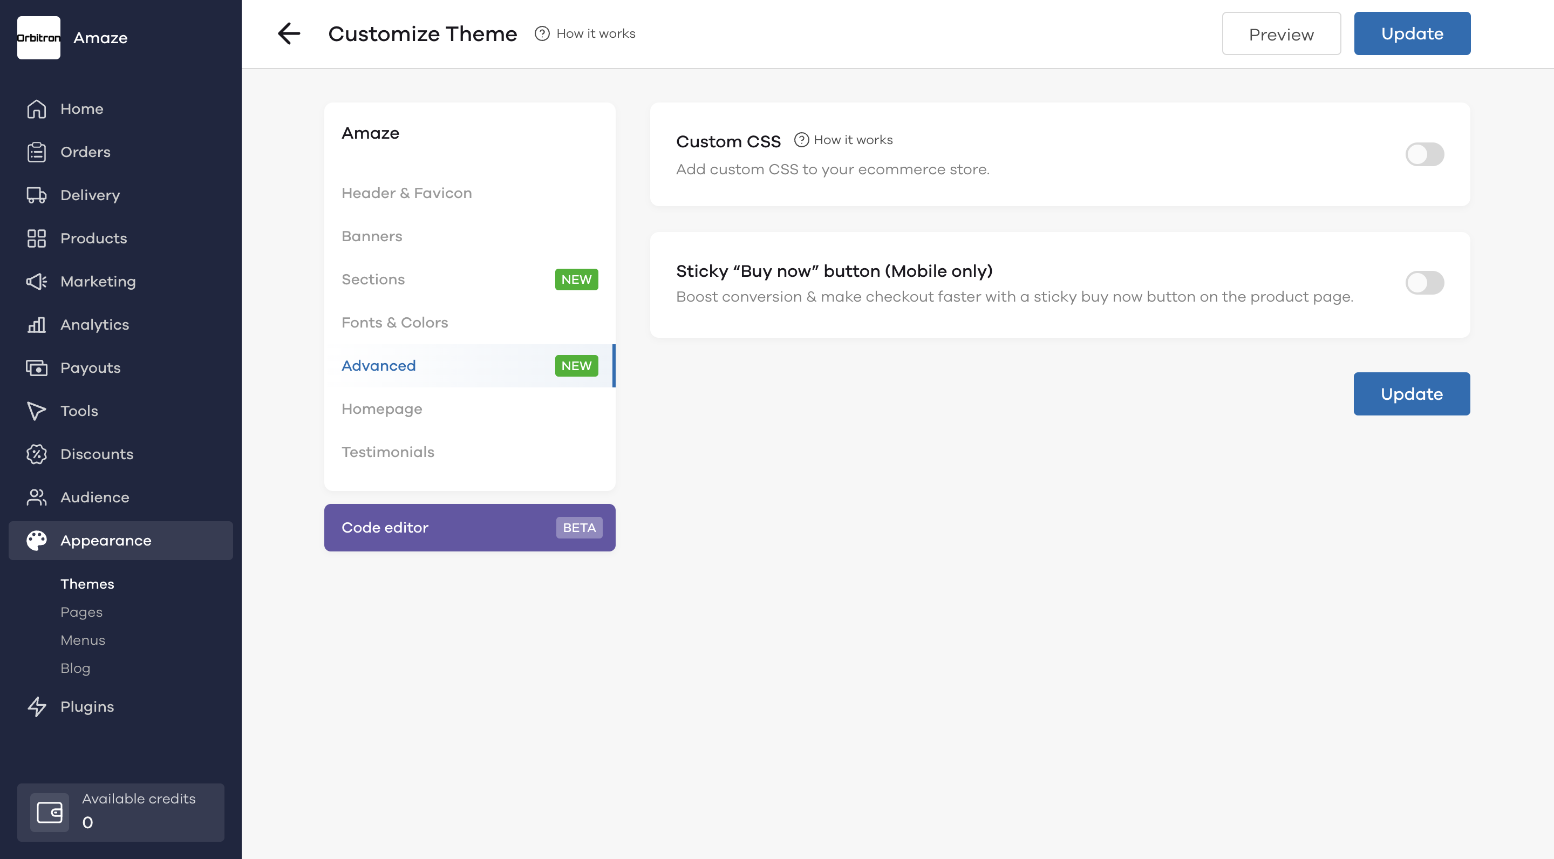The height and width of the screenshot is (859, 1554).
Task: Click the Preview button
Action: [x=1282, y=34]
